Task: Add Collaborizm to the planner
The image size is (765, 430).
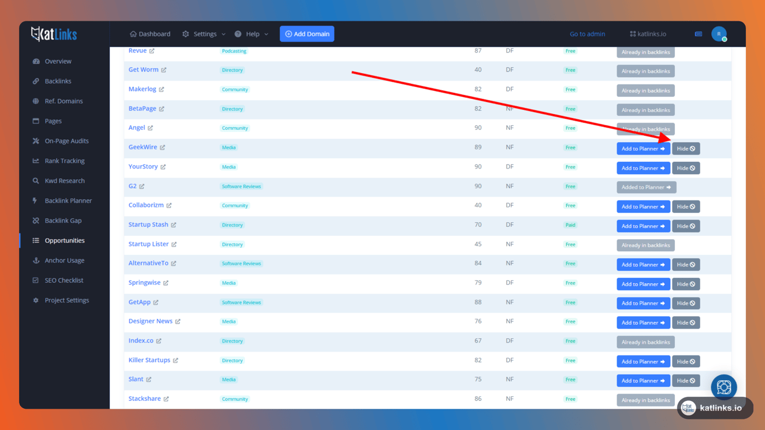Action: point(643,207)
